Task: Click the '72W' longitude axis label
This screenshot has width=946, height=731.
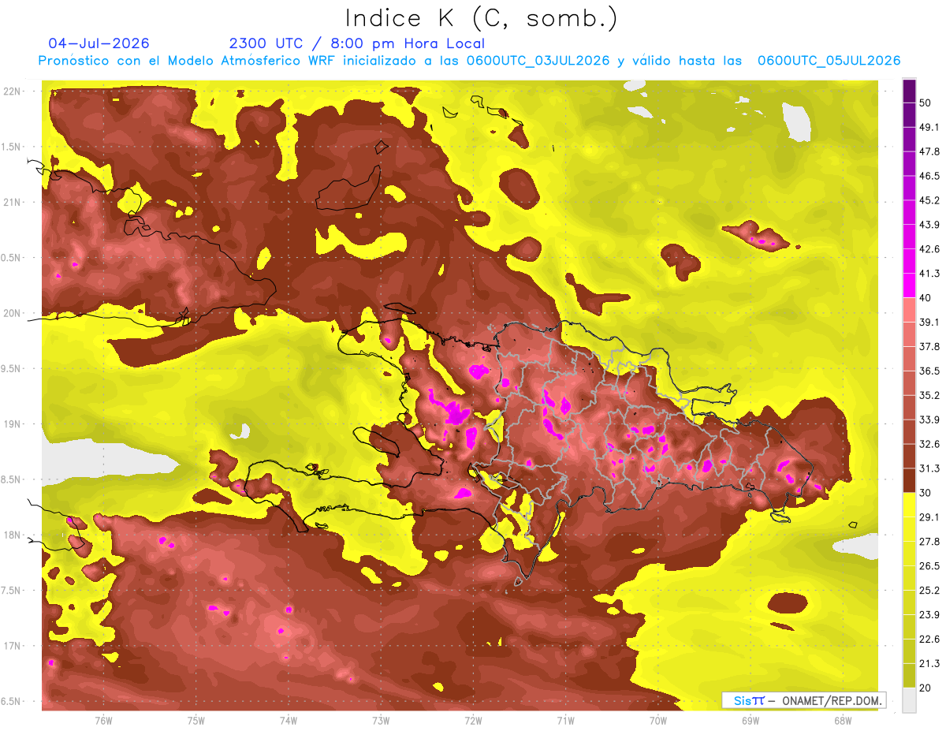Action: pyautogui.click(x=473, y=721)
